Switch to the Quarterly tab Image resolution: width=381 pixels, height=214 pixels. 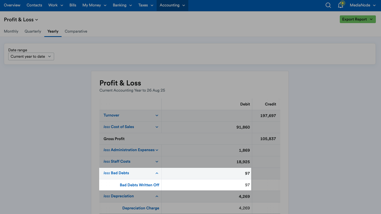[33, 31]
